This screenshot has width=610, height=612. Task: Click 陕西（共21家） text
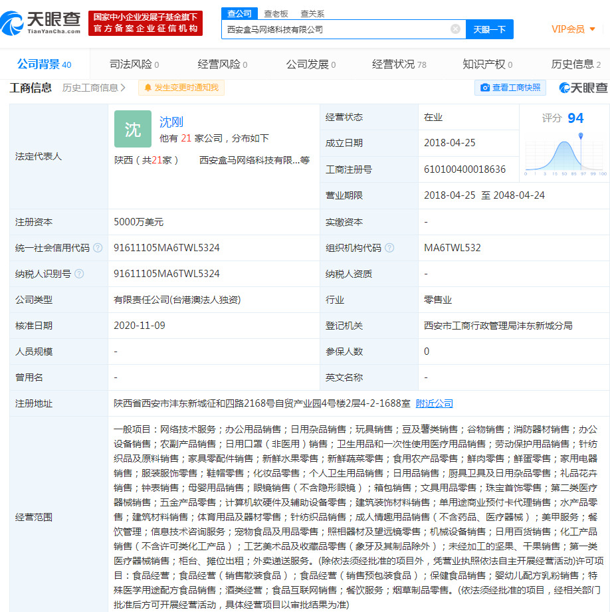point(146,160)
